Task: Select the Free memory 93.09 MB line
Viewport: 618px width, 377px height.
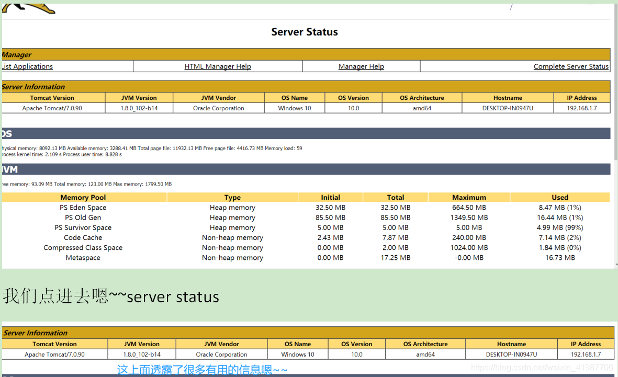Action: [87, 184]
